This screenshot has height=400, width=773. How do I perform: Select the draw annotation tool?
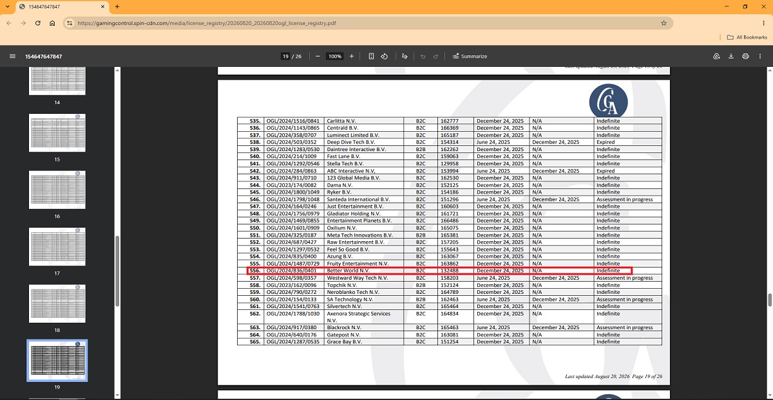click(x=405, y=57)
